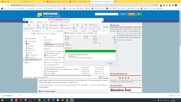This screenshot has width=181, height=102.
Task: Click the Fonts4Free site search field
Action: pyautogui.click(x=106, y=14)
